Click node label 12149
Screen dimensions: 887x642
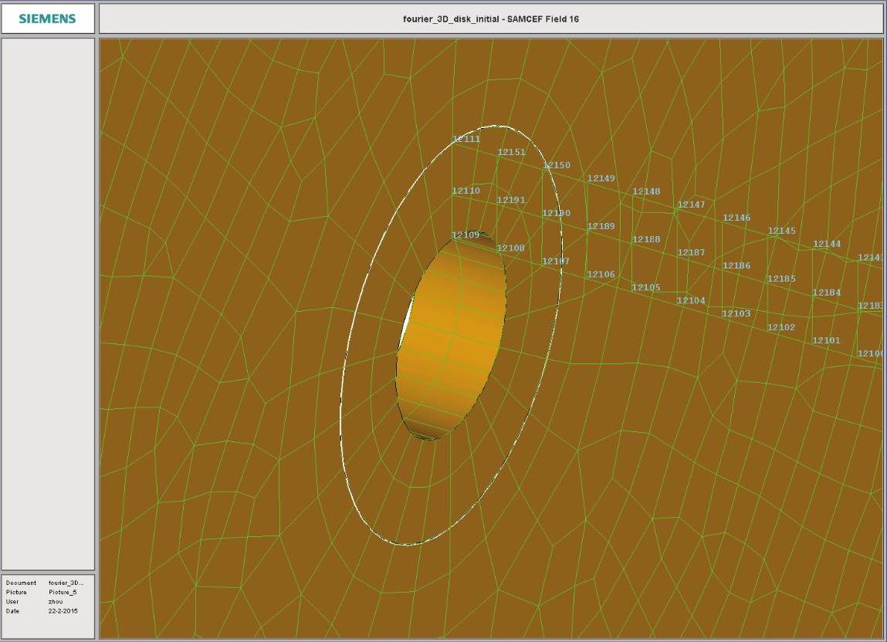(x=601, y=178)
